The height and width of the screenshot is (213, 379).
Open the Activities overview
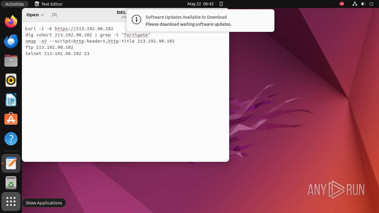coord(15,4)
